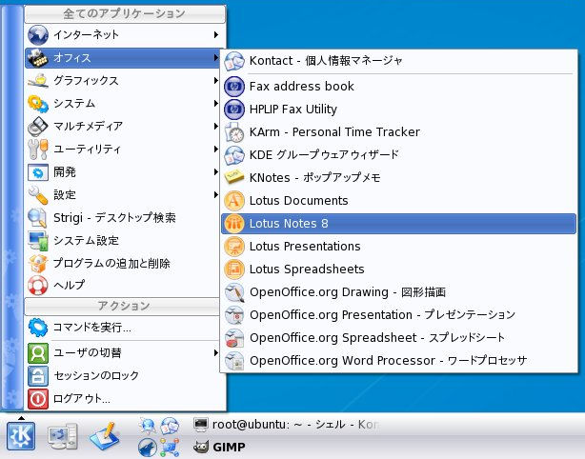Switch to root@ubuntu シェル taskbar entry
585x459 pixels.
click(286, 425)
